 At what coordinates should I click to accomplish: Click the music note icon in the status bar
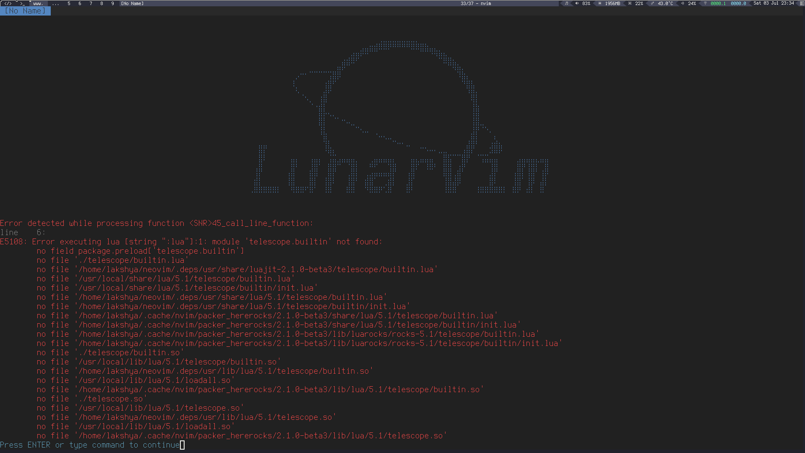tap(567, 3)
